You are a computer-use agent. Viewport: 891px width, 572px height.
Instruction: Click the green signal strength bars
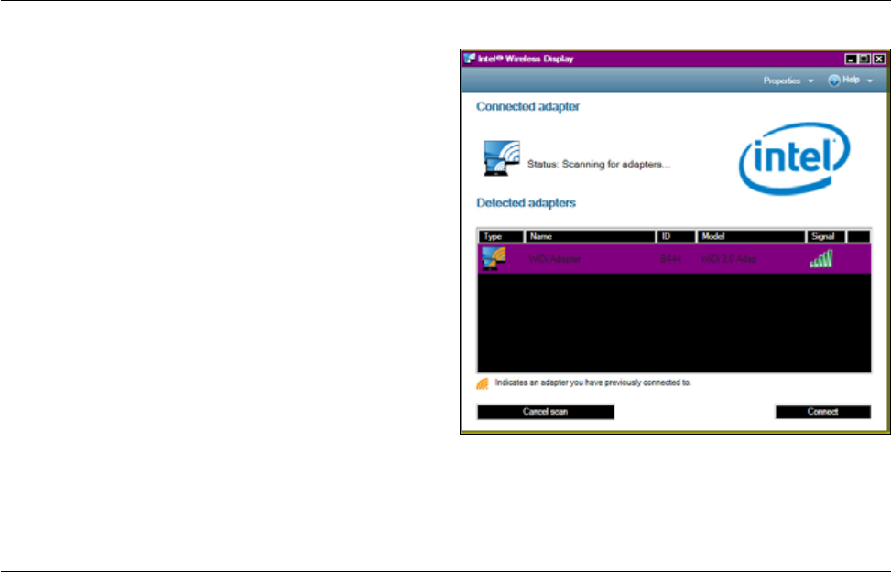(821, 259)
